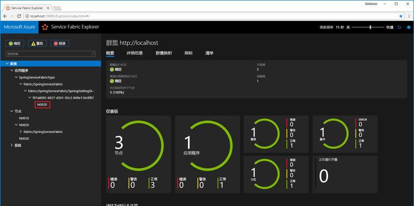Click the 3 (100%) seed nodes value
This screenshot has width=414, height=206.
117,92
